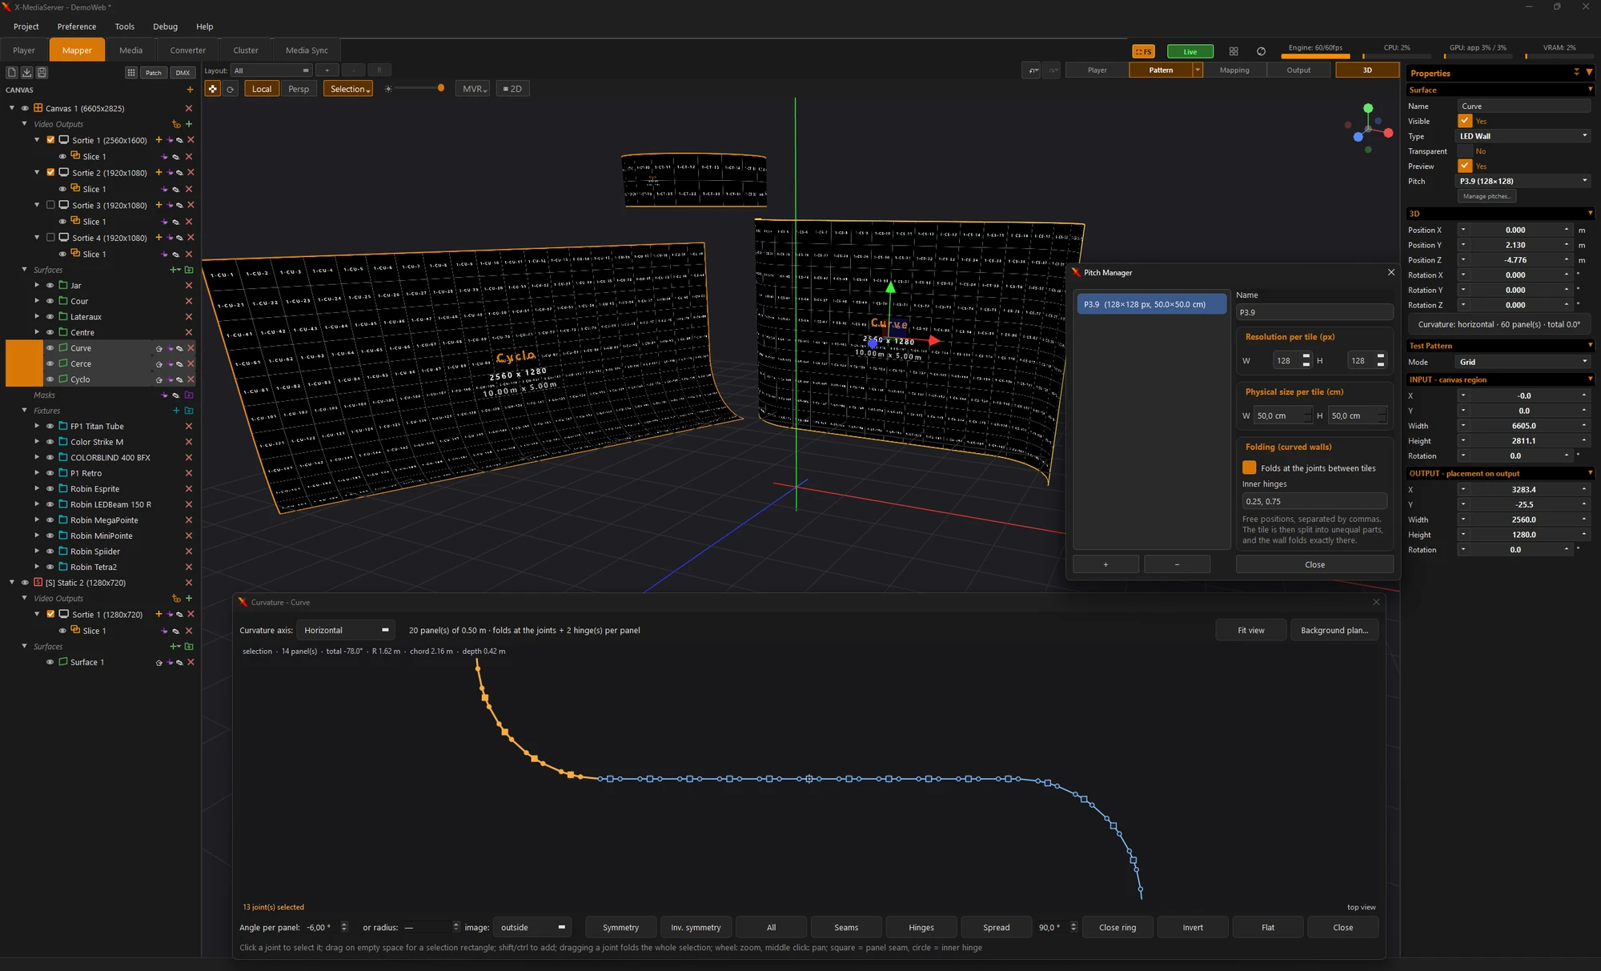Add a new canvas with the orange plus
Image resolution: width=1601 pixels, height=971 pixels.
click(190, 90)
